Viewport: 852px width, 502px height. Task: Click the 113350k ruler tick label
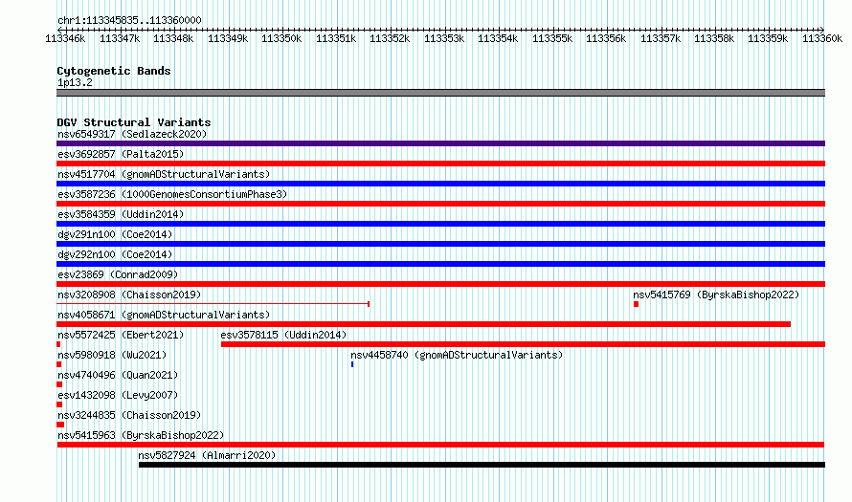click(281, 38)
